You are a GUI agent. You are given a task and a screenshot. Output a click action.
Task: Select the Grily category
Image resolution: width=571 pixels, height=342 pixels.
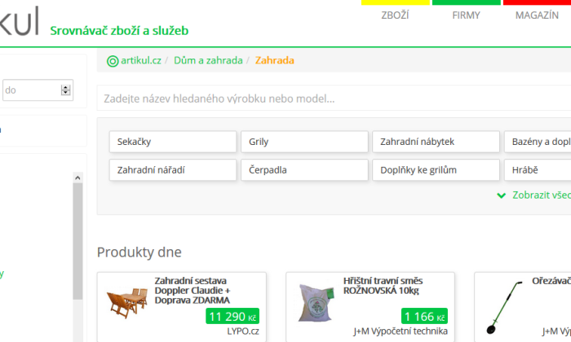point(304,142)
